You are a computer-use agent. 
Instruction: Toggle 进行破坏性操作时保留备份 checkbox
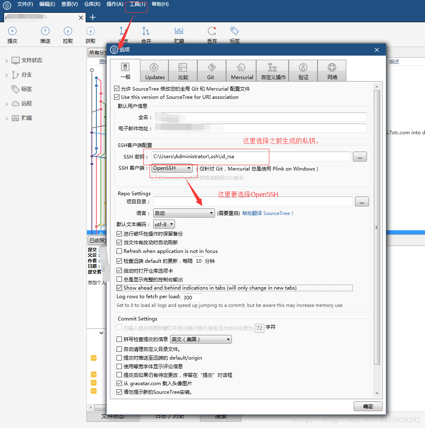(119, 234)
